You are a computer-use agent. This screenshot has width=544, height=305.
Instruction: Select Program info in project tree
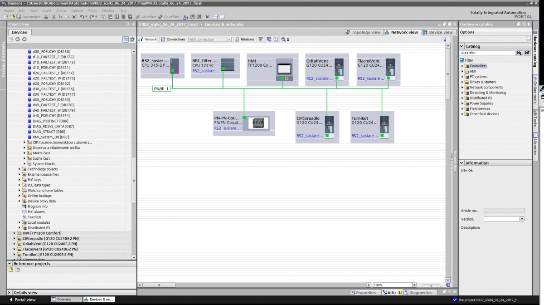point(37,207)
